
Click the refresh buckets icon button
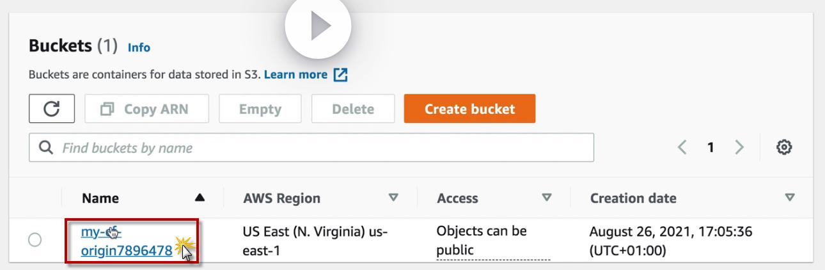(x=52, y=109)
